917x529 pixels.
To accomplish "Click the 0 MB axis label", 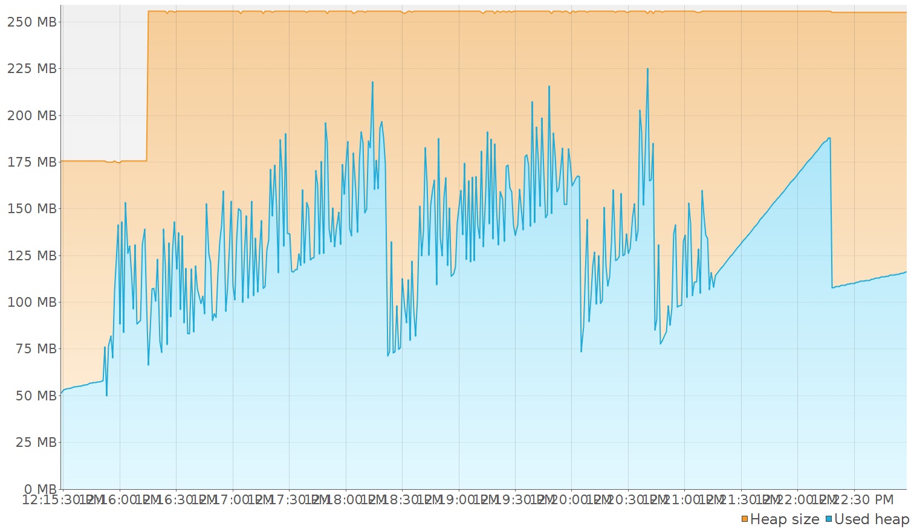I will pyautogui.click(x=40, y=489).
